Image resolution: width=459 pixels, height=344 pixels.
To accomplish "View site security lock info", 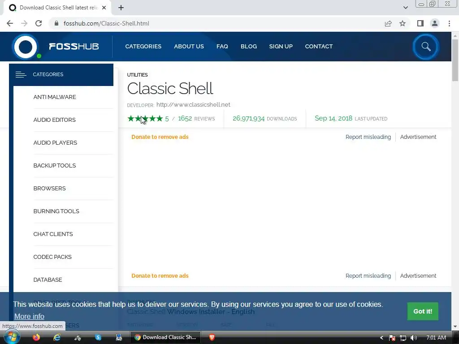I will [56, 23].
